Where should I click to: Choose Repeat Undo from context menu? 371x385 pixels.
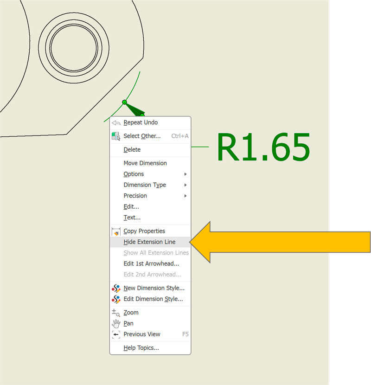pos(150,122)
